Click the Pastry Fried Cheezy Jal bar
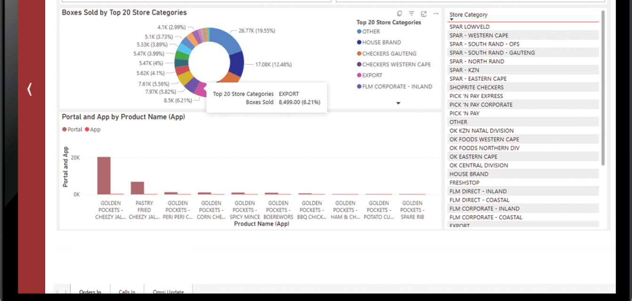Screen dimensions: 632x301 [137, 188]
